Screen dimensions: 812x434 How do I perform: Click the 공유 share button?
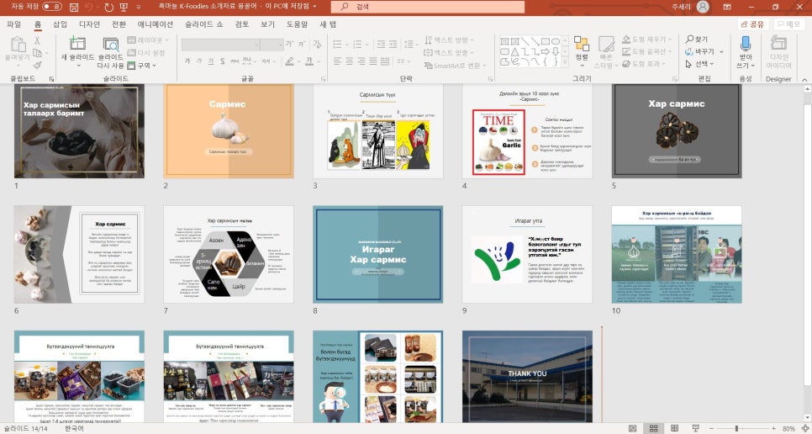pyautogui.click(x=752, y=24)
